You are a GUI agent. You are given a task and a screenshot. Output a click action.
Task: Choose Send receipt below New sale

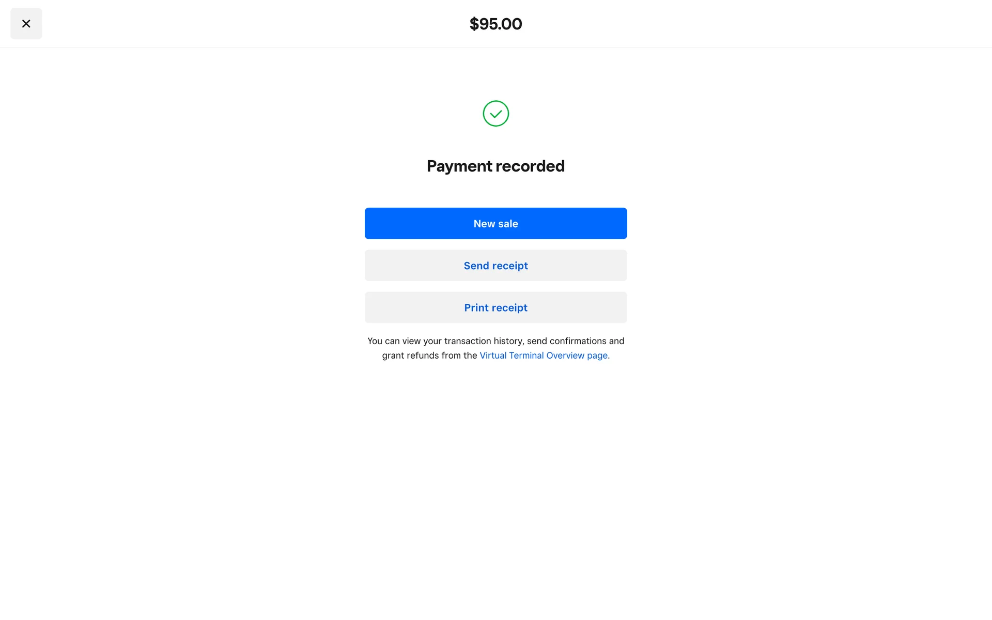495,266
